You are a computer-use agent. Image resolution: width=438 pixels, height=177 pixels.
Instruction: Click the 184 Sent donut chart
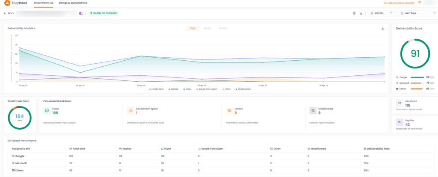[20, 118]
